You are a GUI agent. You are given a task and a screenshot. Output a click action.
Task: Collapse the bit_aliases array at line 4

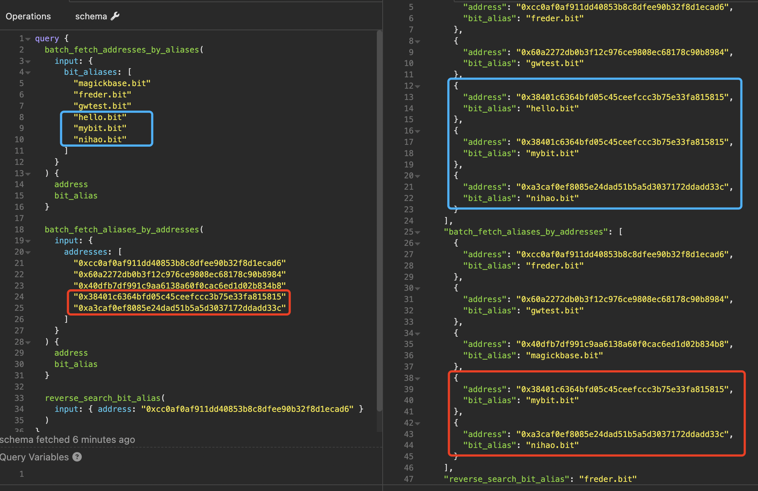click(28, 72)
